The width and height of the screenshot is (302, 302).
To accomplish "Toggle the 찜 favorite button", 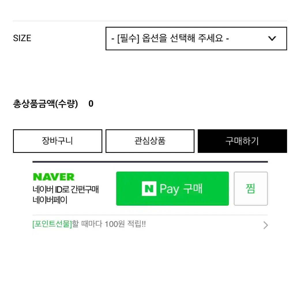I will pos(251,189).
